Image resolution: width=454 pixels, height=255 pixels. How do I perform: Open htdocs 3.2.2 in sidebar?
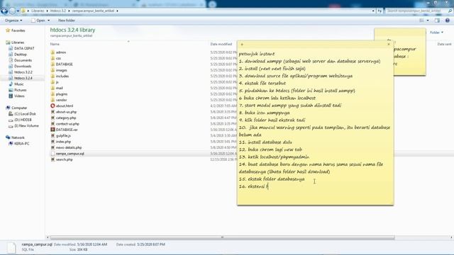tap(23, 72)
